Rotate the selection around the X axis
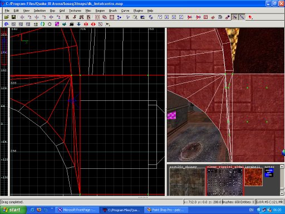285x214 pixels. click(x=30, y=17)
